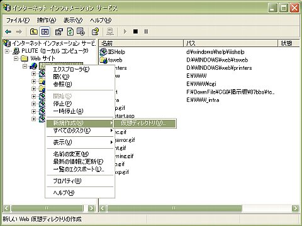The width and height of the screenshot is (302, 226).
Task: Open すべてのタスク(K) submenu arrow
Action: click(111, 131)
